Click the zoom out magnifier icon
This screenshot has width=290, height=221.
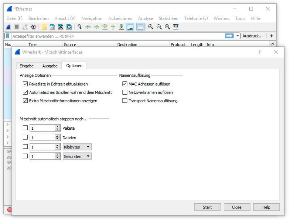[x=159, y=27]
